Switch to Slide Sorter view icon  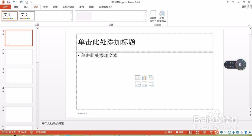197,132
